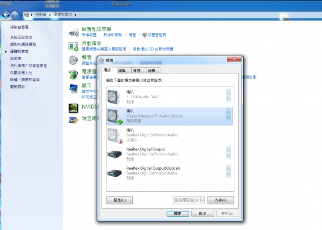The image size is (322, 230).
Task: Click volume meter of USB Audio DAC
Action: click(x=229, y=95)
